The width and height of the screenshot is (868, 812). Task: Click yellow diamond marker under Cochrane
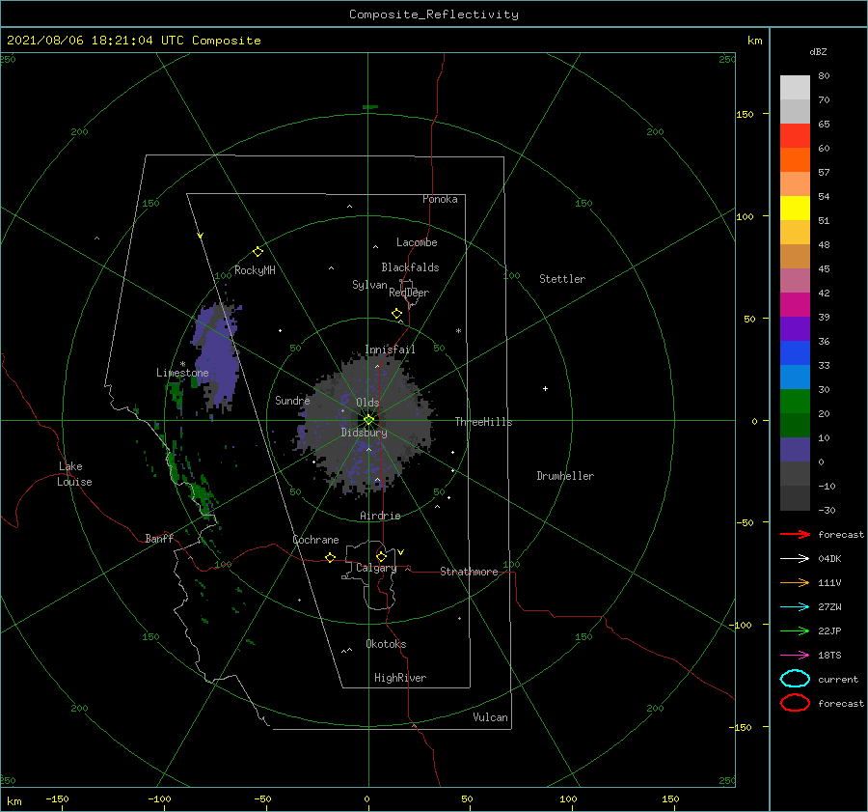click(330, 557)
